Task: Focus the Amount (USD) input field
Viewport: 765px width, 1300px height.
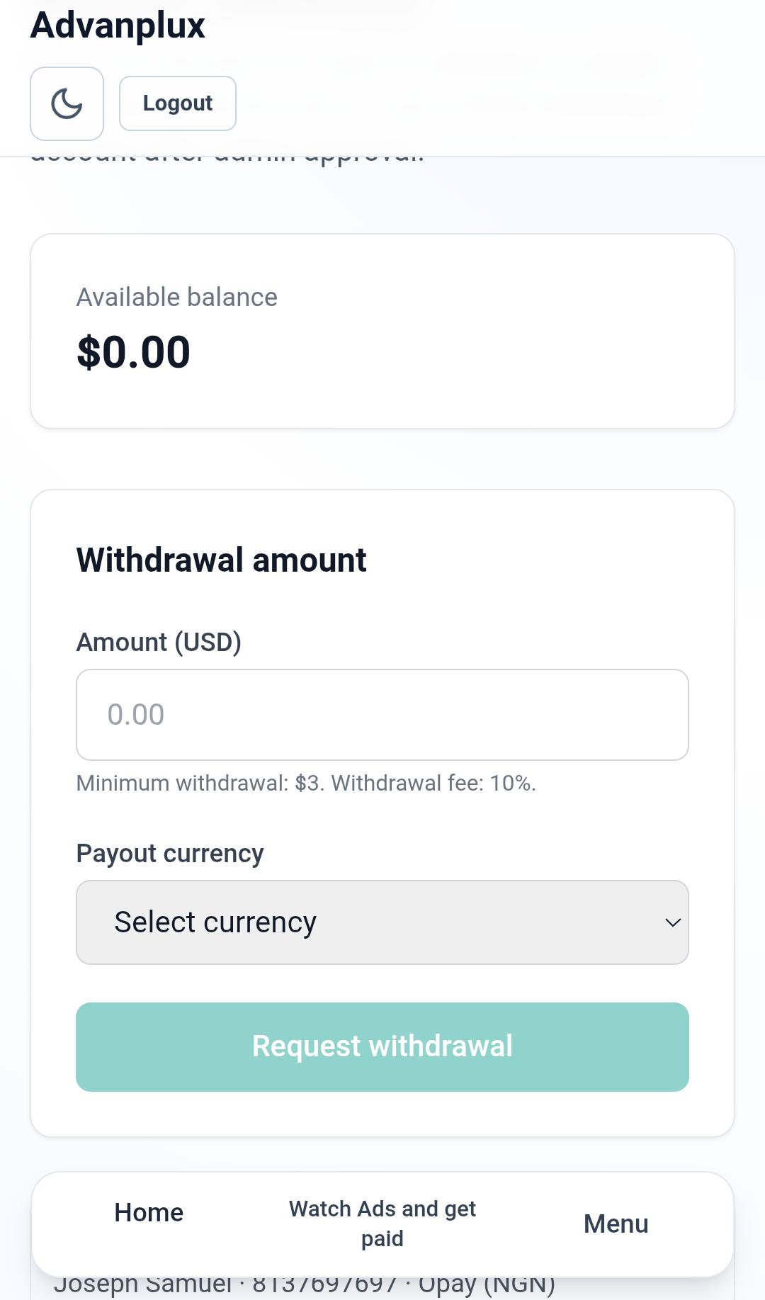Action: [382, 714]
